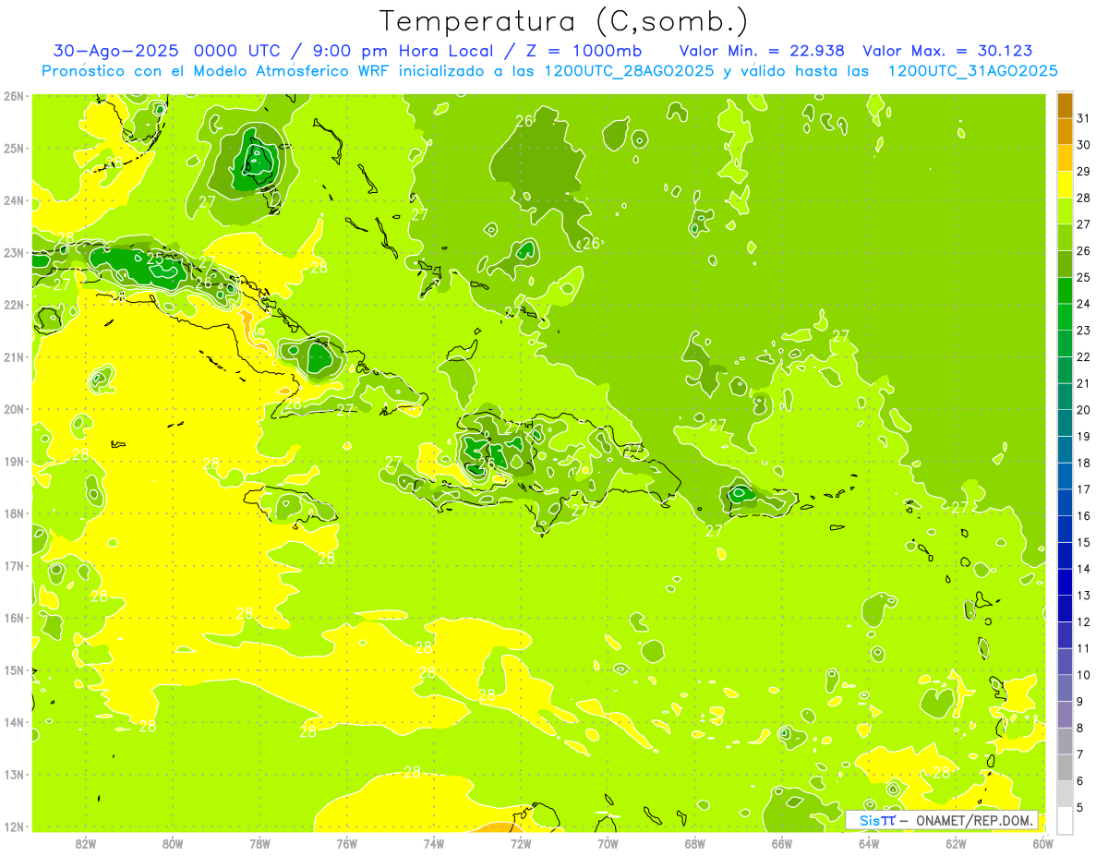Pick the green swatch between 23 and 24
The height and width of the screenshot is (856, 1108).
click(1065, 318)
